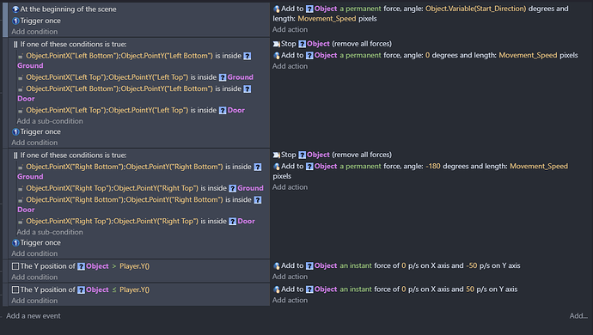Click the object icon next to Ground in the Left Top condition

pyautogui.click(x=223, y=77)
